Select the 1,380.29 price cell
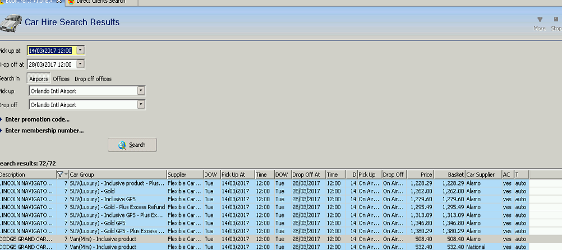The width and height of the screenshot is (562, 250). click(x=421, y=231)
